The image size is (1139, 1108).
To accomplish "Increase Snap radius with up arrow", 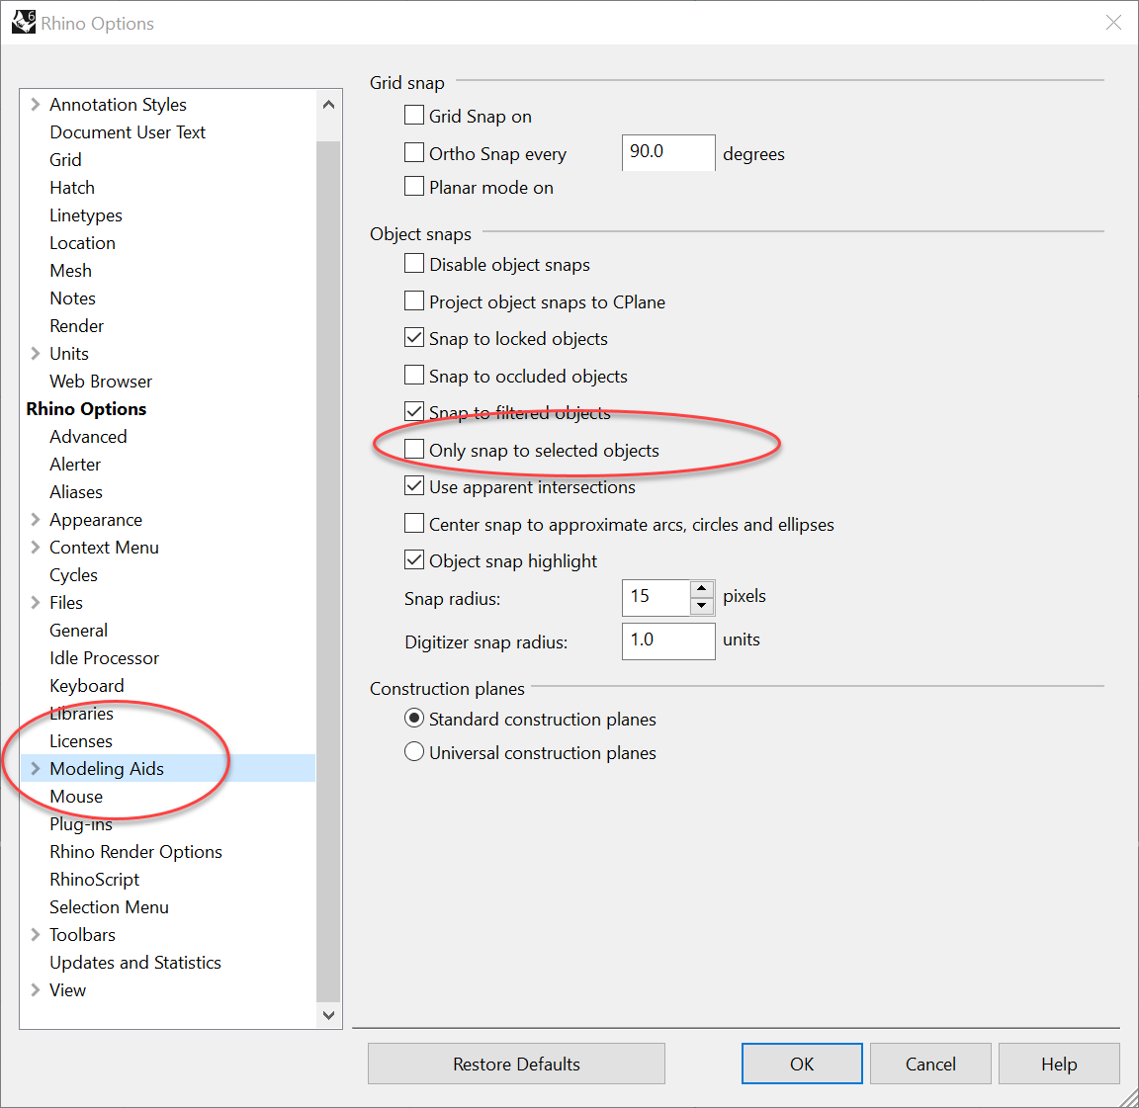I will pyautogui.click(x=702, y=588).
